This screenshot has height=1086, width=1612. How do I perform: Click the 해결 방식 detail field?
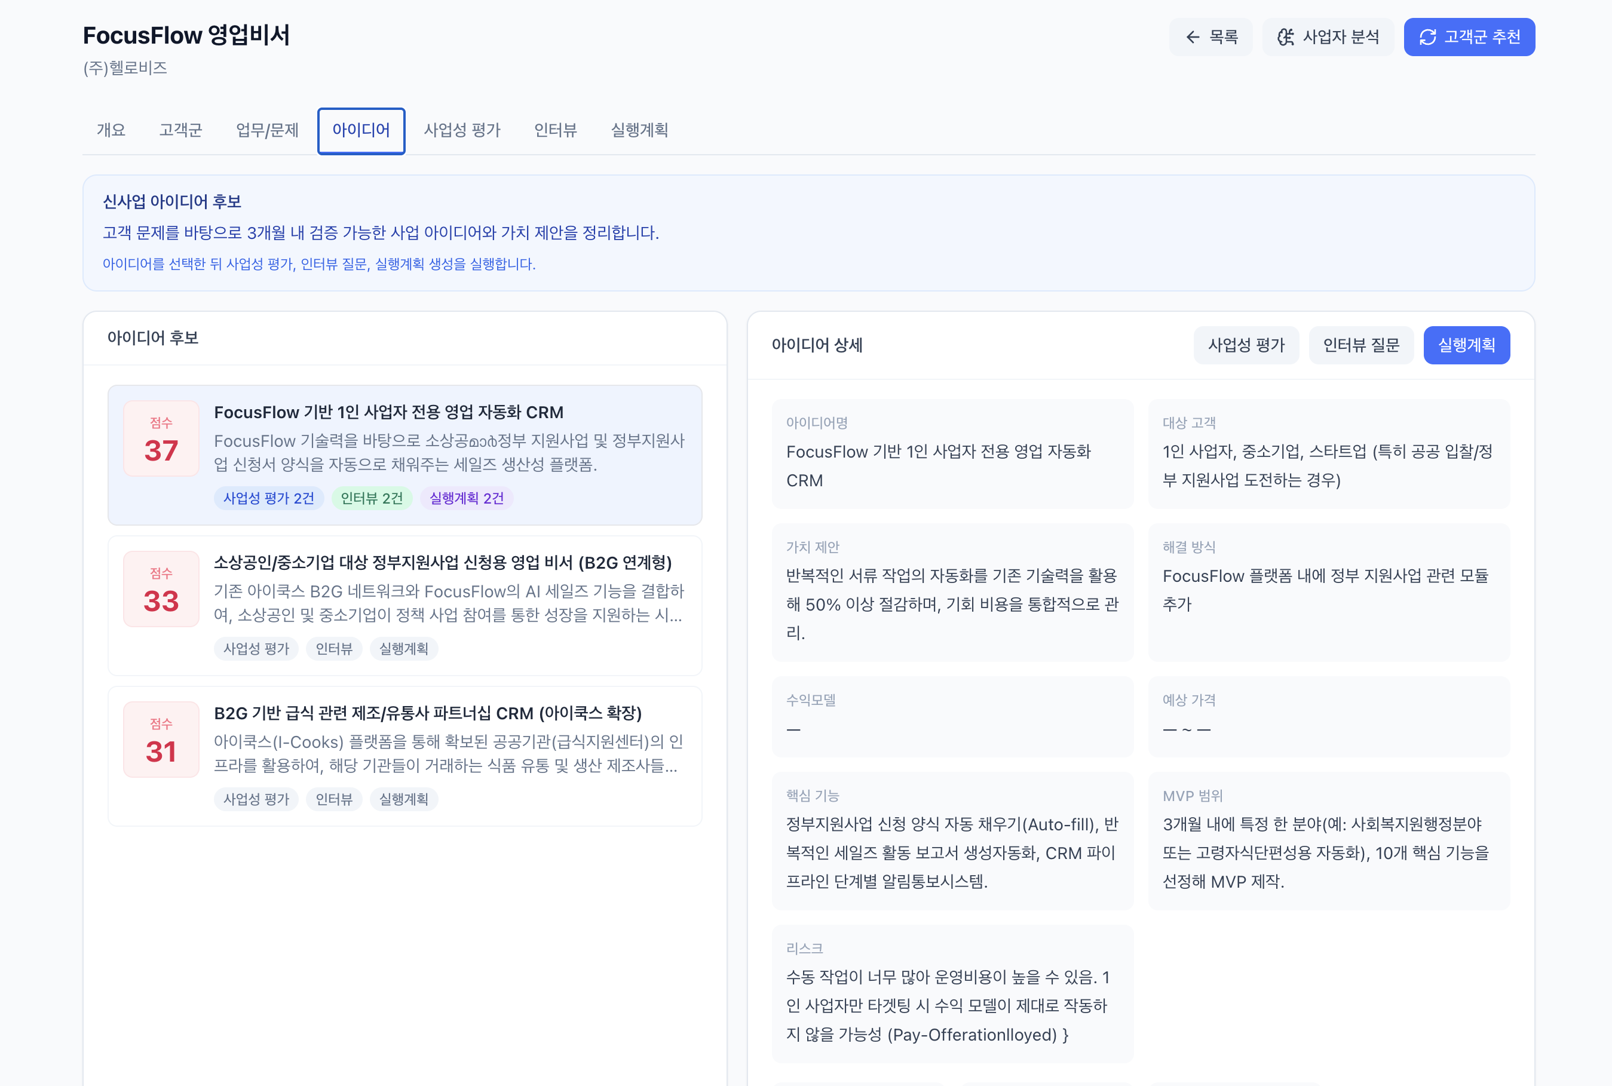pyautogui.click(x=1329, y=593)
